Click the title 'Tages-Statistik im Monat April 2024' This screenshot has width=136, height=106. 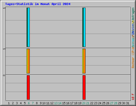point(38,4)
